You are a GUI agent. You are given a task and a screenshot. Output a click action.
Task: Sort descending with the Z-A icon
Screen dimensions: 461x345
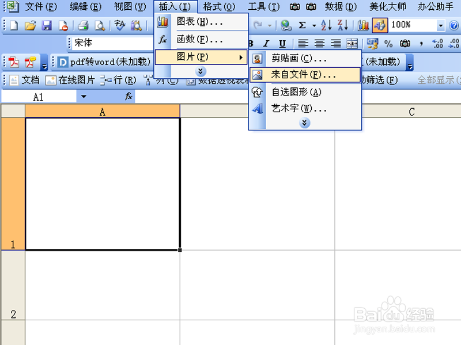click(x=342, y=25)
